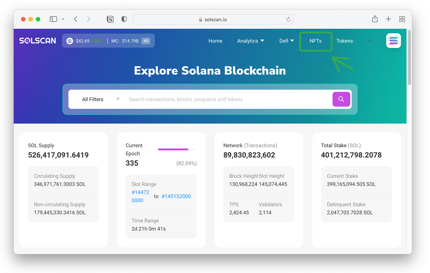Viewport: 430px width, 273px height.
Task: Open the privacy shield icon in Safari
Action: click(124, 19)
